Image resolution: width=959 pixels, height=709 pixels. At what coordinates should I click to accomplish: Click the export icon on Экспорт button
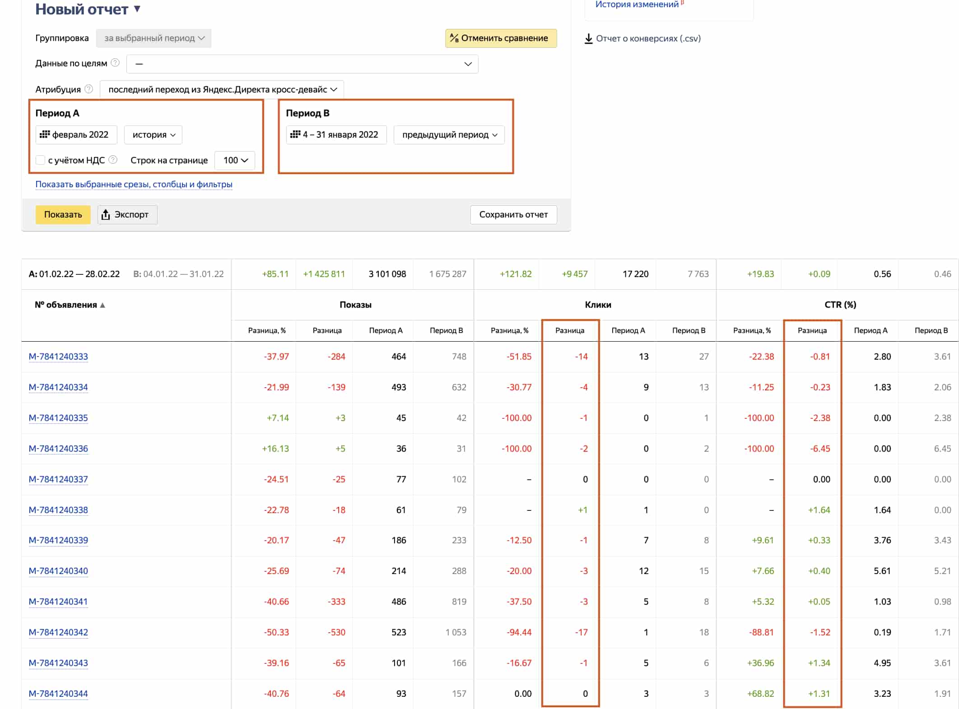point(106,215)
